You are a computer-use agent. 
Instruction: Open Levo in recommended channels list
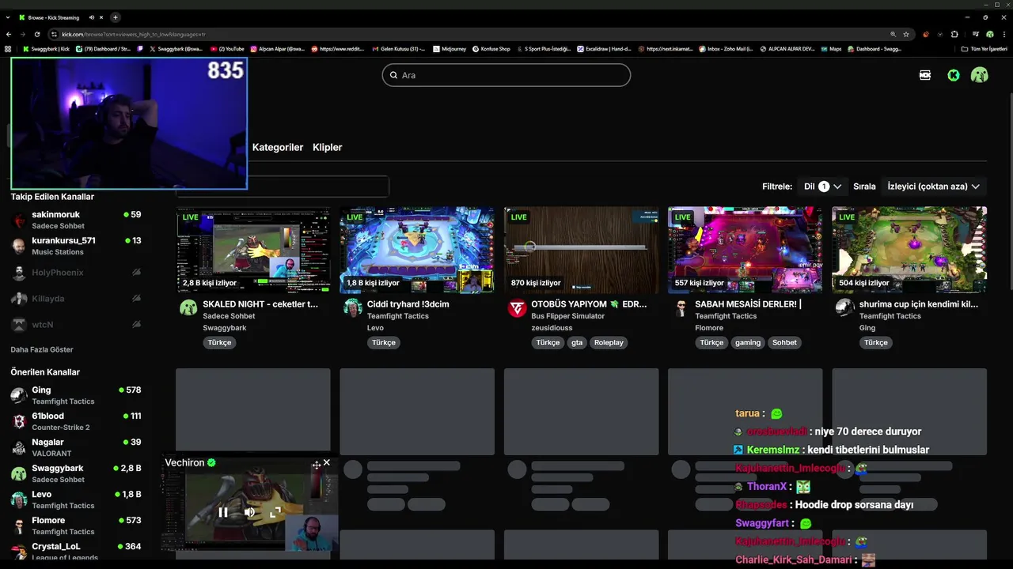76,499
